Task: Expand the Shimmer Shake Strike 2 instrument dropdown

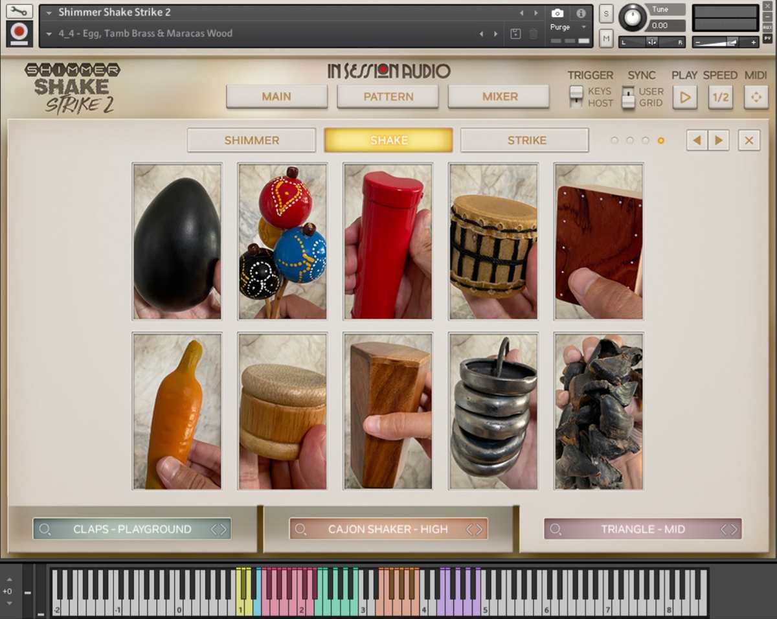Action: click(x=49, y=13)
